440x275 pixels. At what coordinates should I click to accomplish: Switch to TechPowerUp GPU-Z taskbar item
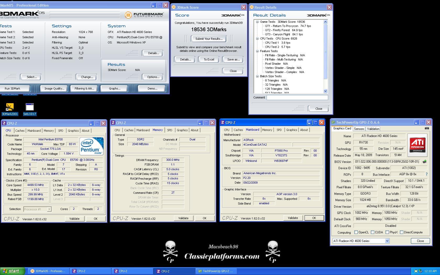[216, 271]
